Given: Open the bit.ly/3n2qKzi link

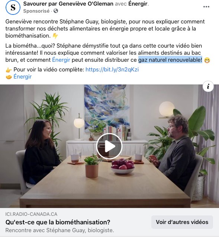Looking at the screenshot, I should pos(112,70).
